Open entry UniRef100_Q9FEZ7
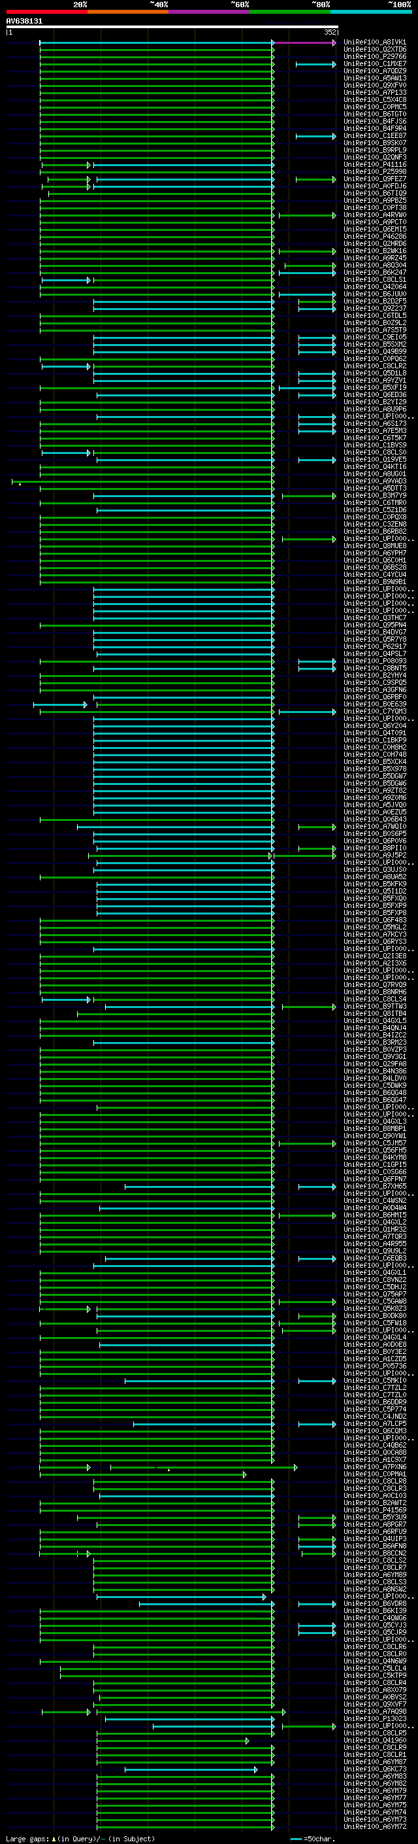This screenshot has height=1844, width=418. [x=375, y=180]
